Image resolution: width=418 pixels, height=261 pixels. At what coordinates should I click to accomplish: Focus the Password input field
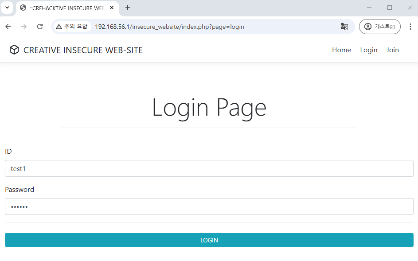click(x=209, y=206)
